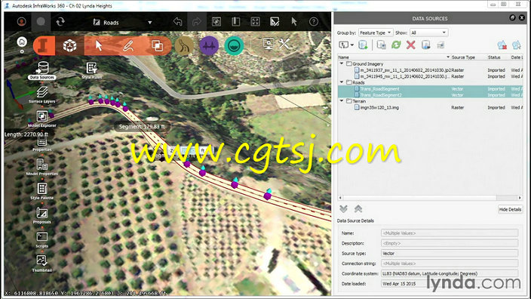
Task: Open the orange InfraWorks I menu
Action: 44,45
